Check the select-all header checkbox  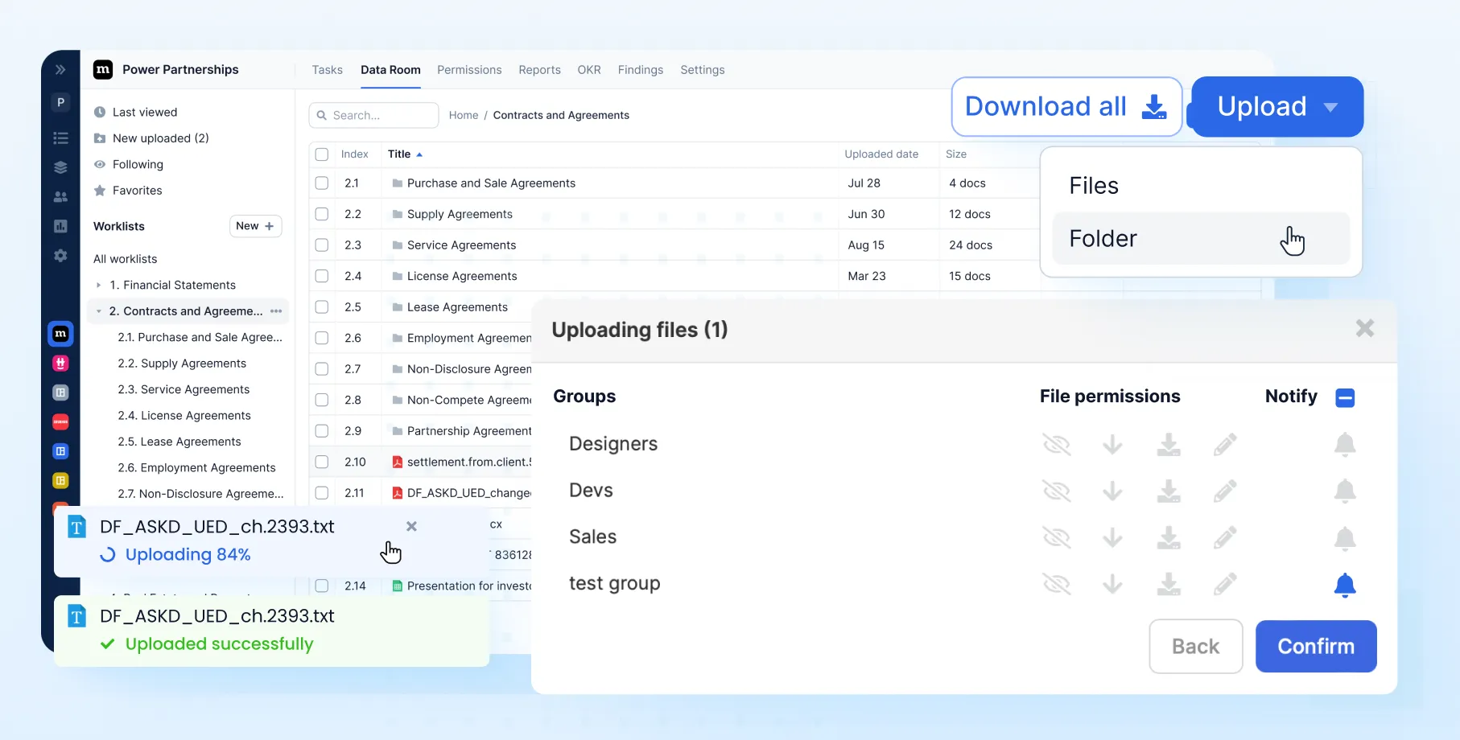[x=322, y=154]
